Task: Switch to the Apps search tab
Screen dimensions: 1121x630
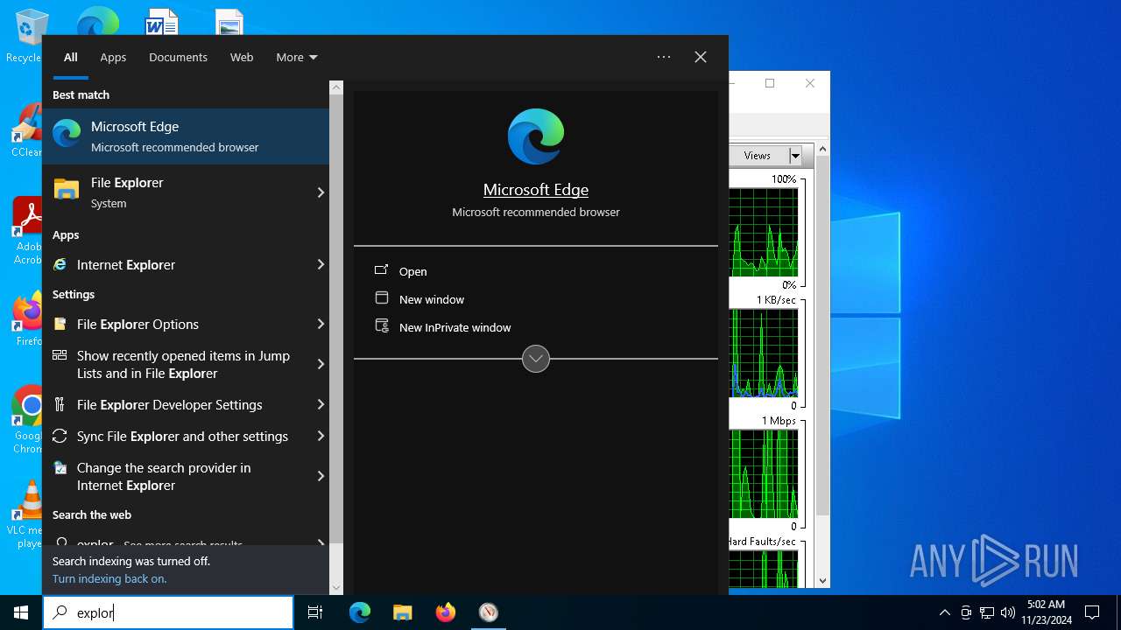Action: 113,57
